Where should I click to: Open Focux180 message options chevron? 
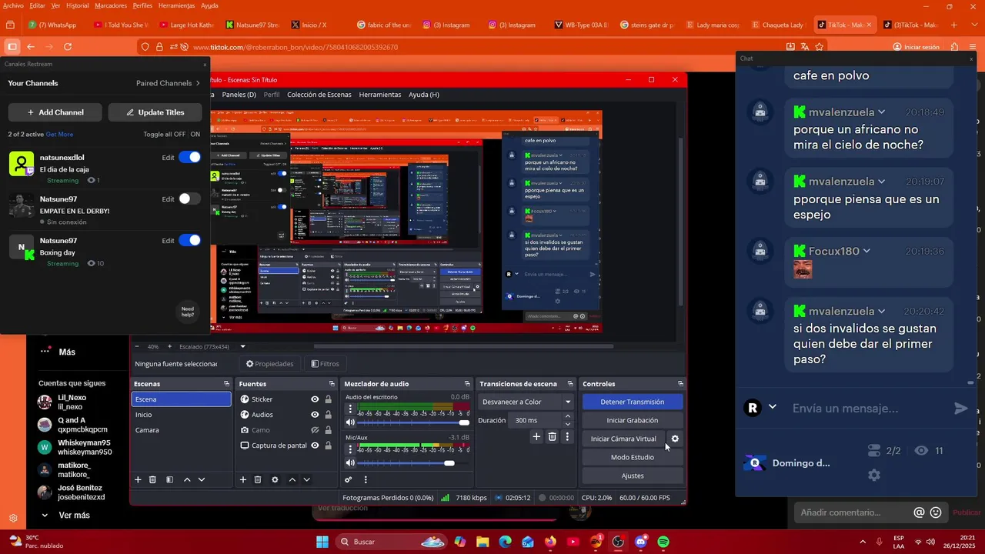pyautogui.click(x=866, y=252)
